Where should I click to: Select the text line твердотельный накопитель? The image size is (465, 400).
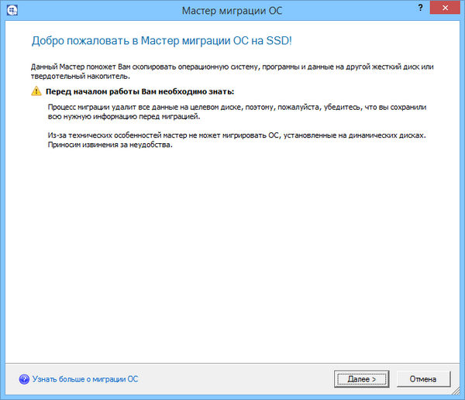coord(74,77)
